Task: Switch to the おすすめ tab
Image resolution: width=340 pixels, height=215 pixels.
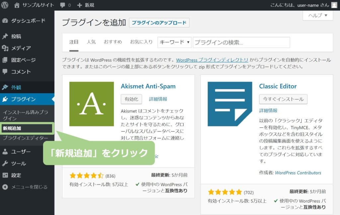Action: pyautogui.click(x=113, y=42)
